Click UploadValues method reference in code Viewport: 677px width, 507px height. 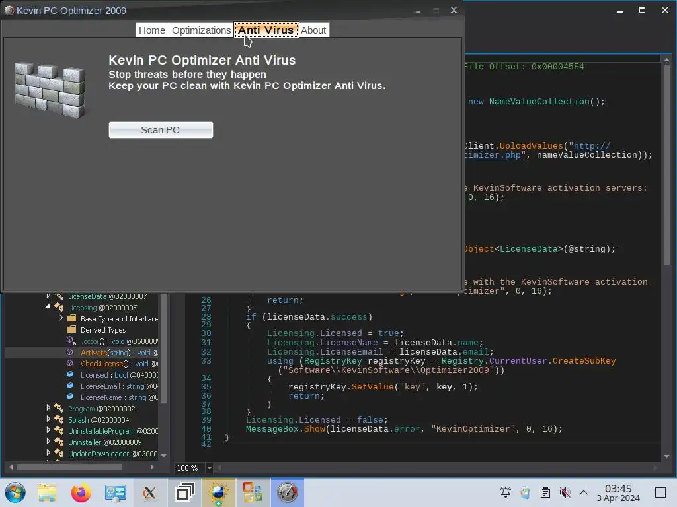531,146
